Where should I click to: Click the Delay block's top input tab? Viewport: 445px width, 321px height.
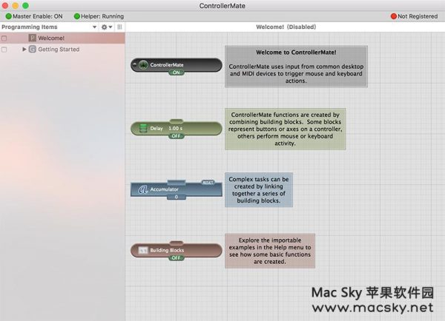point(177,121)
